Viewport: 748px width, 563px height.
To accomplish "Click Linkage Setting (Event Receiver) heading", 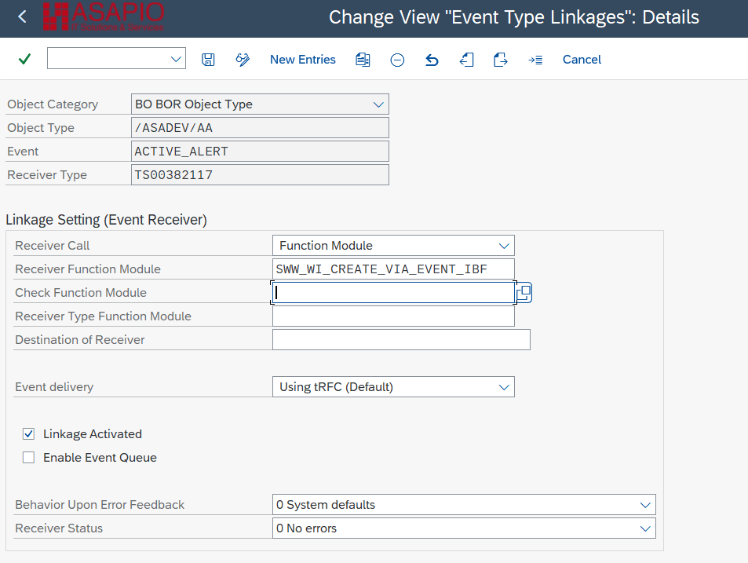I will 107,220.
